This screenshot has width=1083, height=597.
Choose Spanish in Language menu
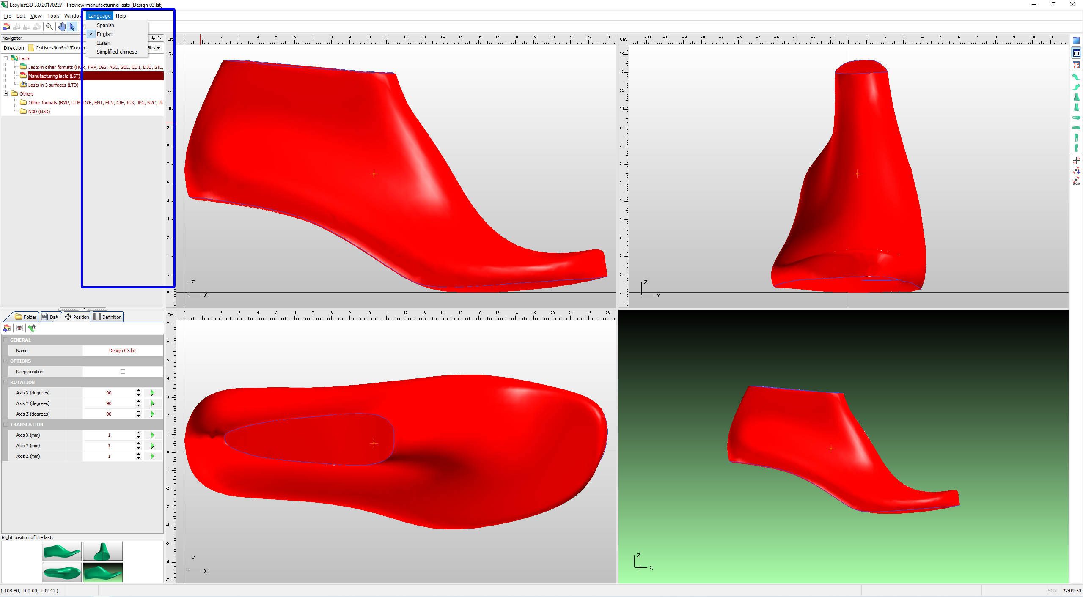click(x=105, y=25)
